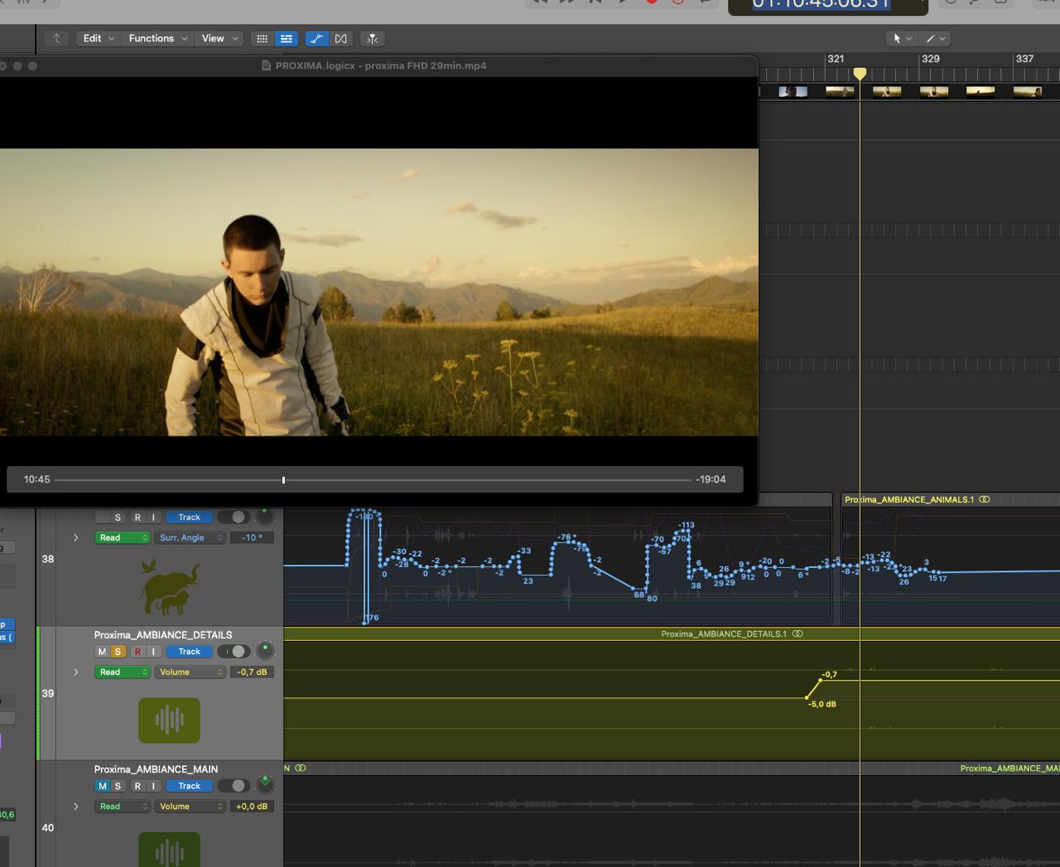Solo the Proxima_AMBIANCE_MAIN track
The width and height of the screenshot is (1060, 867).
click(x=118, y=786)
